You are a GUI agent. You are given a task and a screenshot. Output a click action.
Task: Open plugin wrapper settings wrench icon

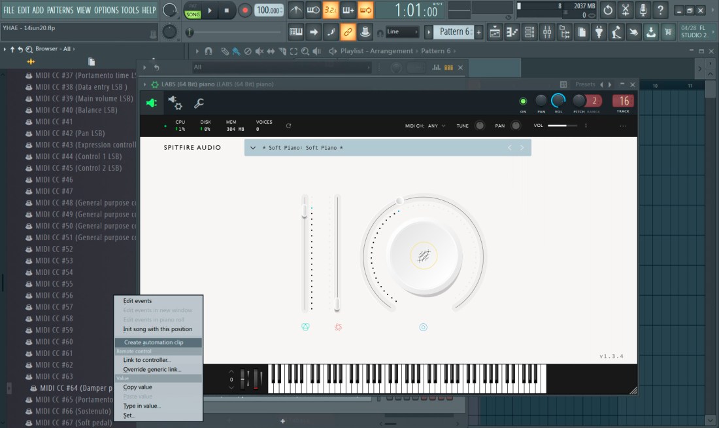[199, 103]
